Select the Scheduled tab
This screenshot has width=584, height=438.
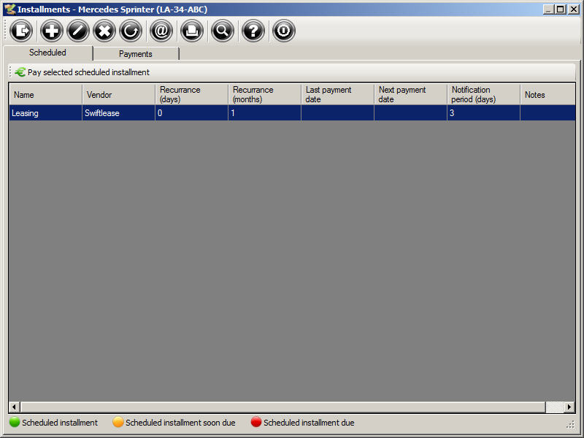47,53
